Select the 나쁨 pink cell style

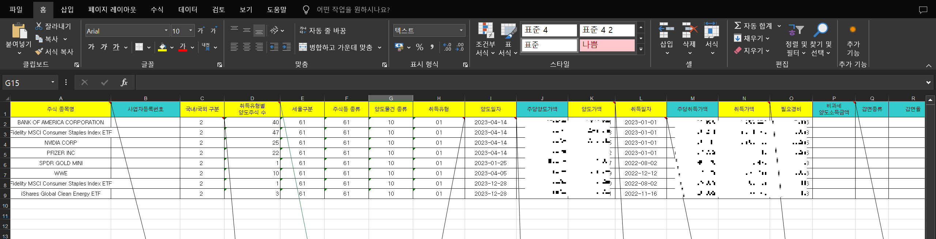(x=607, y=45)
